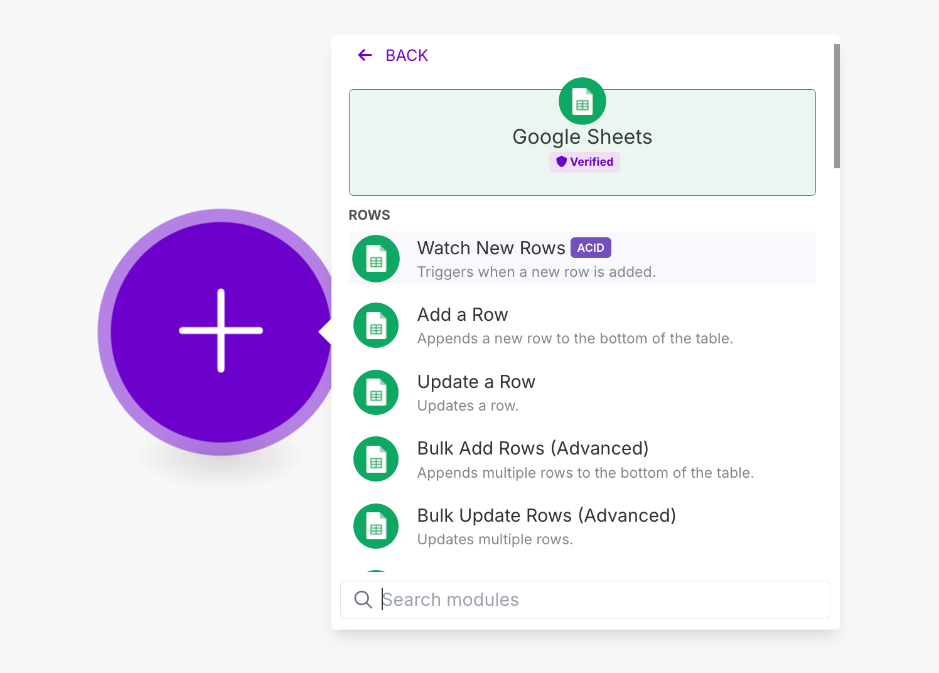Focus the Search modules field
Image resolution: width=939 pixels, height=673 pixels.
pos(585,600)
